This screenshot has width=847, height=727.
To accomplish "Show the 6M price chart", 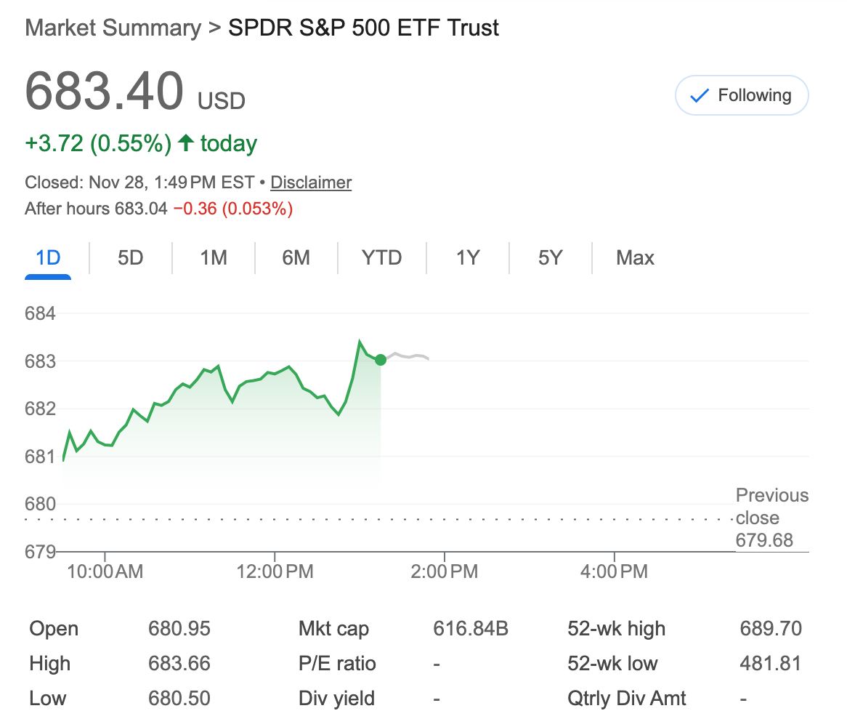I will pyautogui.click(x=296, y=258).
